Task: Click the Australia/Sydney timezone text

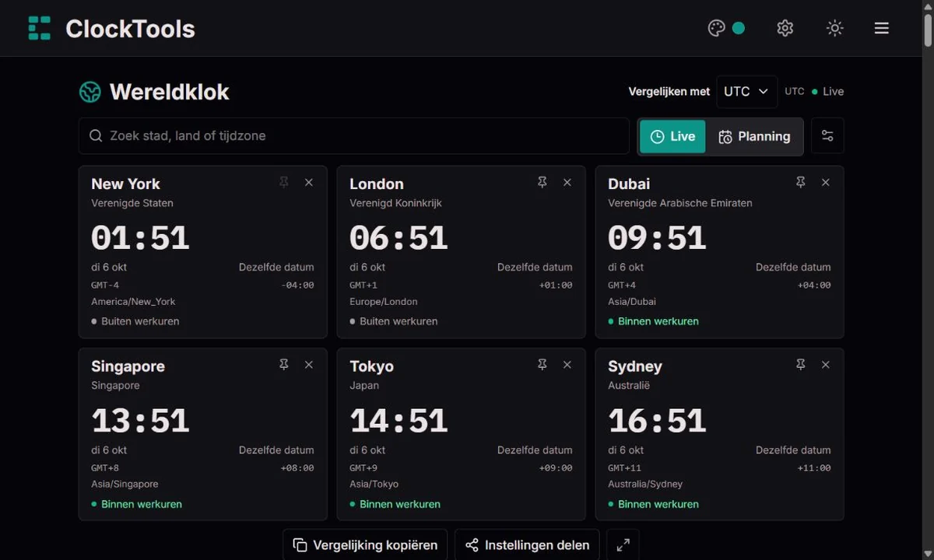Action: click(645, 485)
